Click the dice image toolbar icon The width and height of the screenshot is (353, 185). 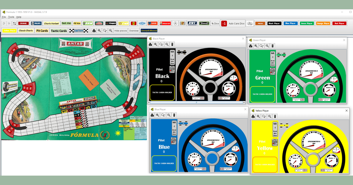(x=250, y=23)
